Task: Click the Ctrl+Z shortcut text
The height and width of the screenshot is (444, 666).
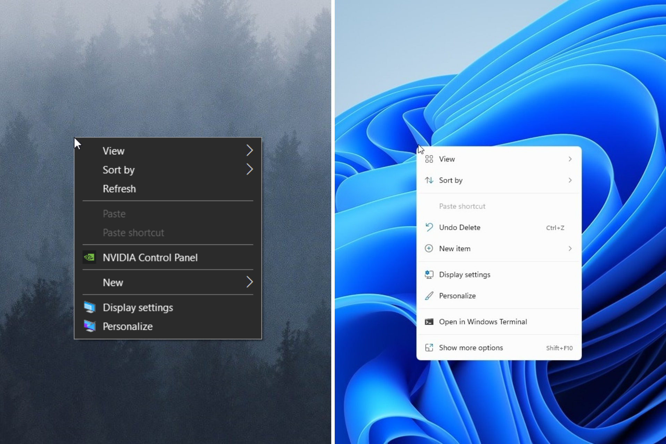Action: coord(555,228)
